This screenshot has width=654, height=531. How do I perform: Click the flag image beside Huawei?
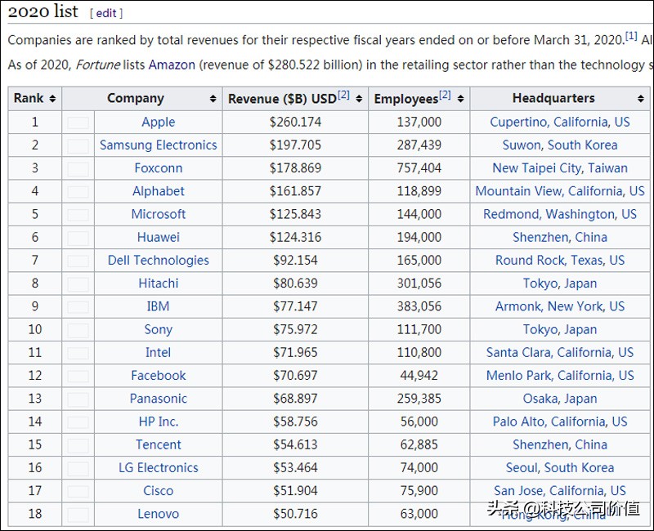click(78, 238)
